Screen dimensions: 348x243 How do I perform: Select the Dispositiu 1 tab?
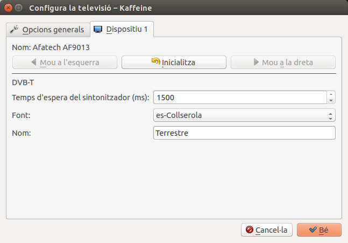(123, 29)
